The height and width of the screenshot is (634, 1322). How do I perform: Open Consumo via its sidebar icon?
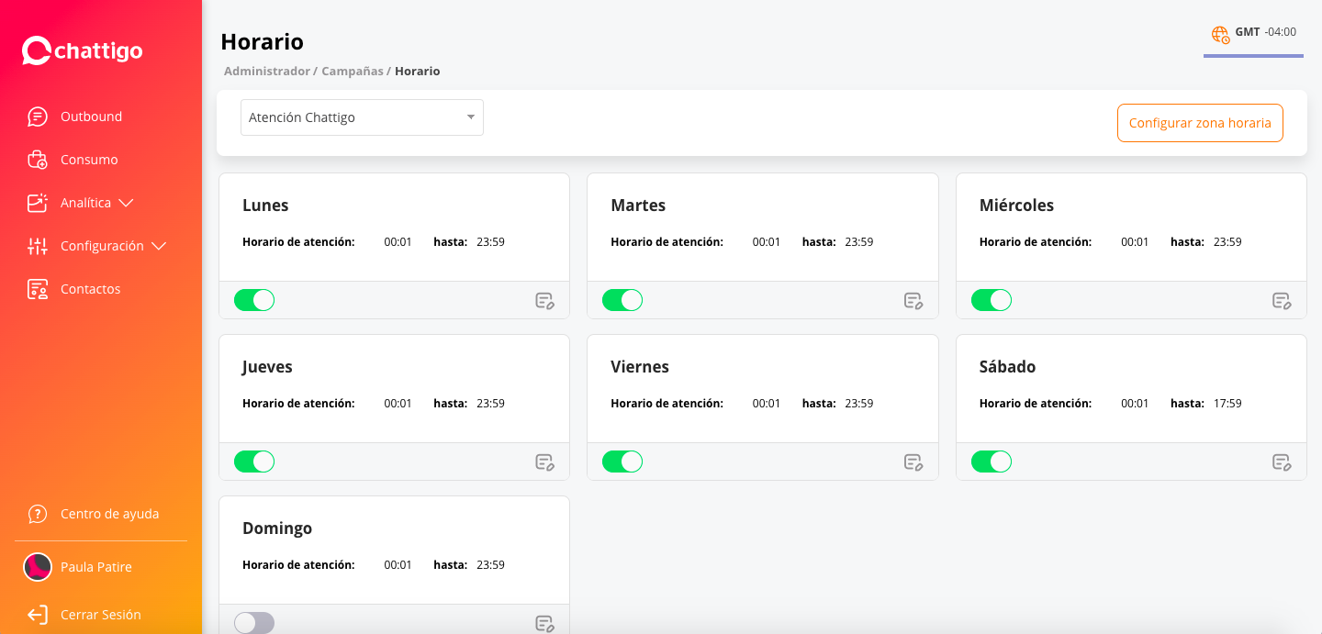point(38,160)
